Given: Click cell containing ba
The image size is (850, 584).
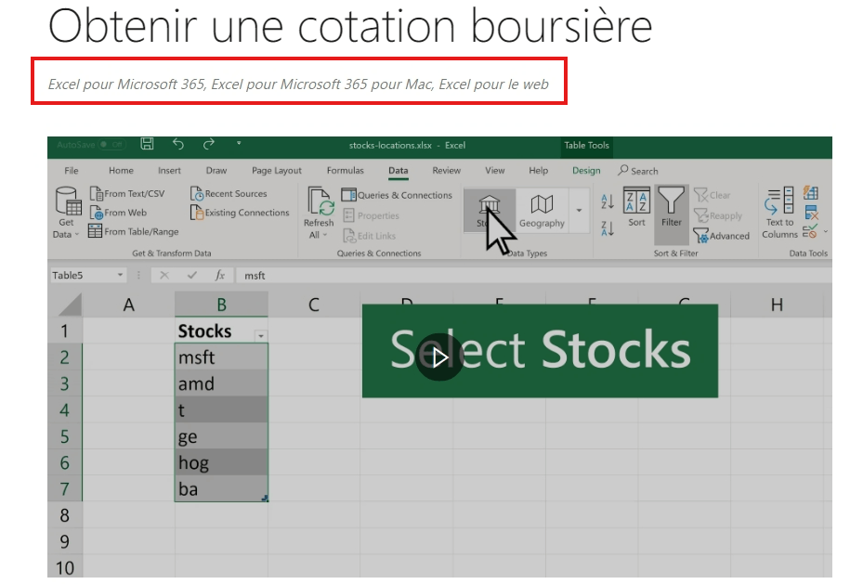Looking at the screenshot, I should point(221,488).
